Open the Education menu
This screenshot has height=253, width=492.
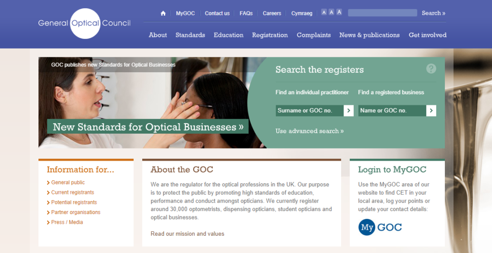[x=228, y=35]
